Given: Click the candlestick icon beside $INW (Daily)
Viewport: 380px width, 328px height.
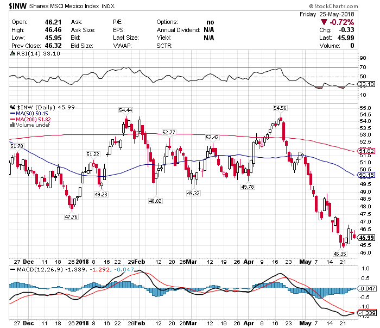Looking at the screenshot, I should pyautogui.click(x=13, y=107).
